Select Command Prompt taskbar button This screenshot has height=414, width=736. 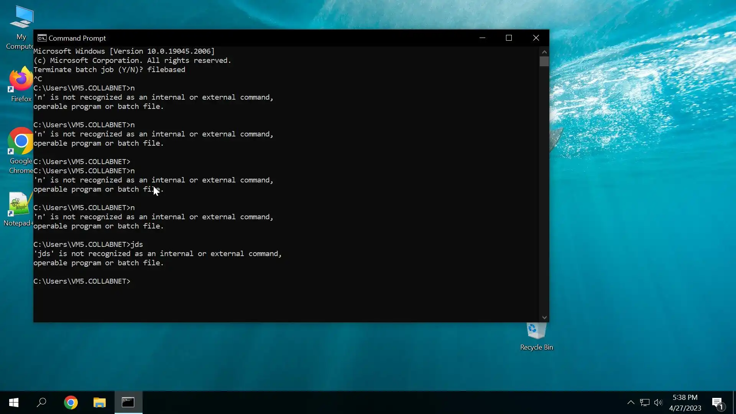click(x=128, y=402)
